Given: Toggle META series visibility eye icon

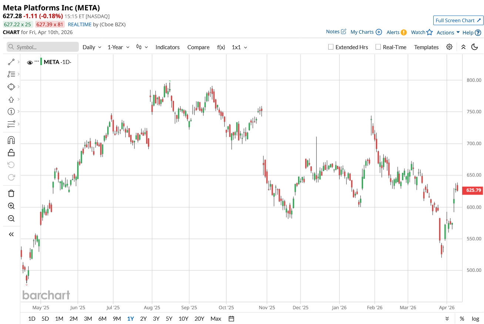Looking at the screenshot, I should click(30, 63).
